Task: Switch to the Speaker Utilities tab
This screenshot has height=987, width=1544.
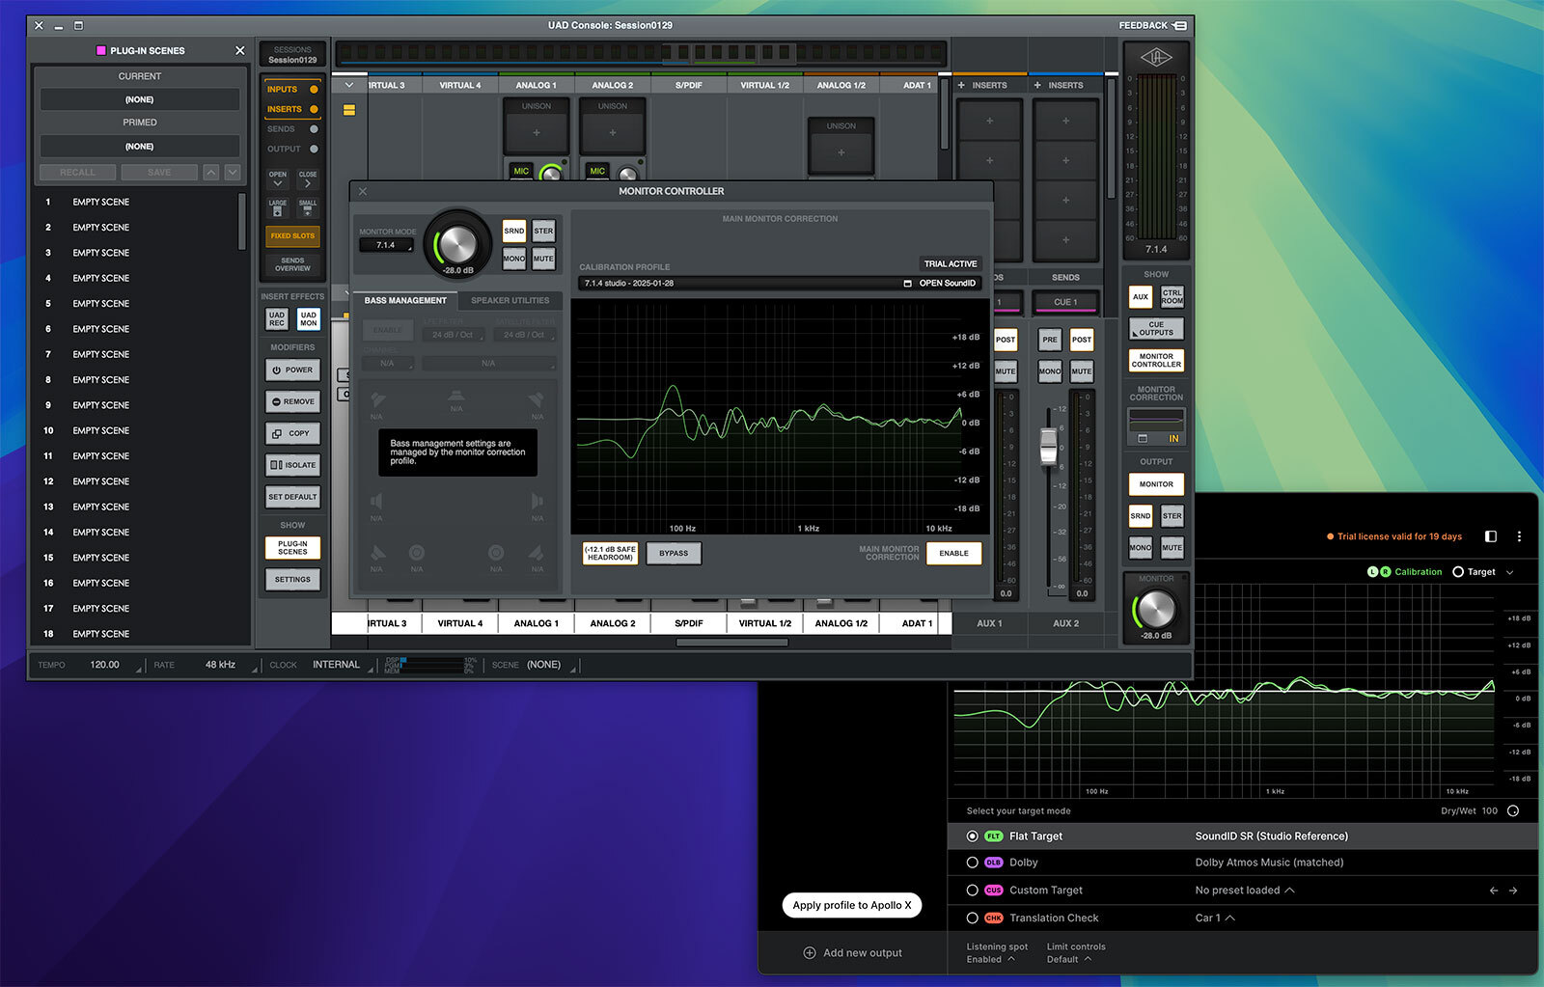Action: tap(510, 300)
